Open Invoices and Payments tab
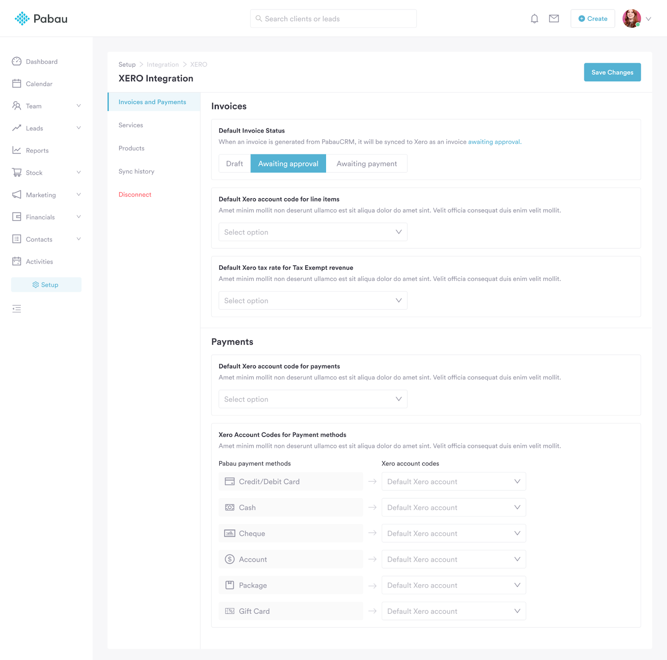Image resolution: width=667 pixels, height=660 pixels. click(154, 102)
